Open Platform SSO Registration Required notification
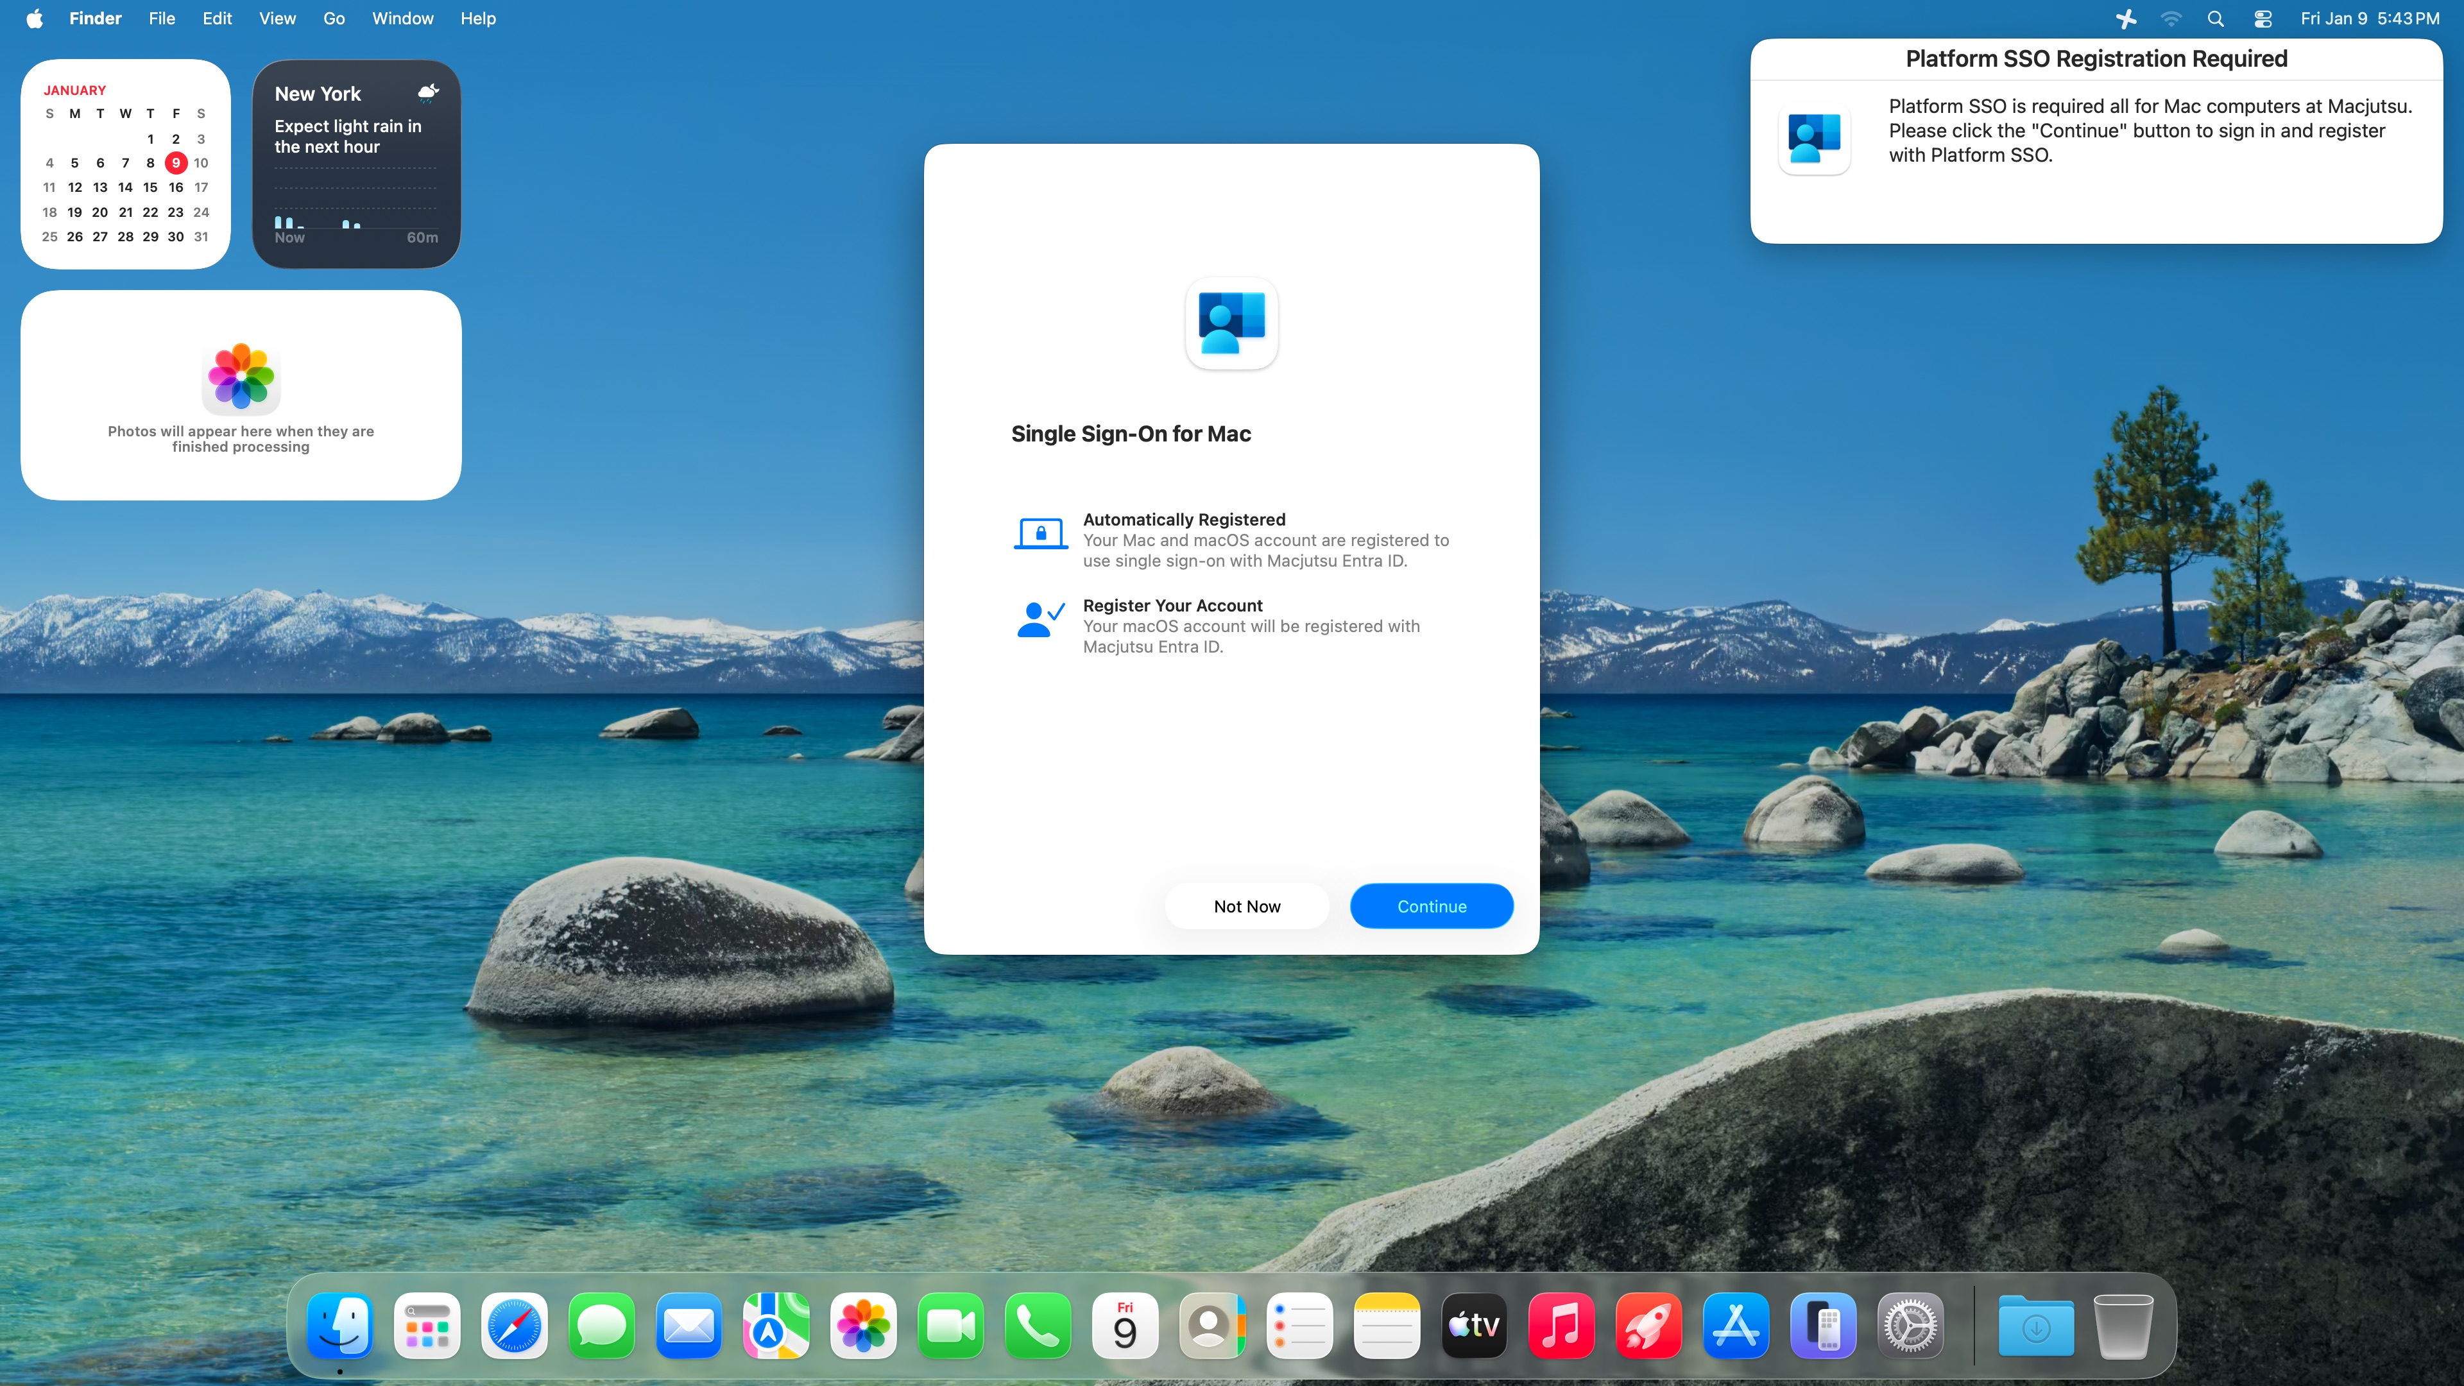This screenshot has height=1386, width=2464. coord(2095,141)
